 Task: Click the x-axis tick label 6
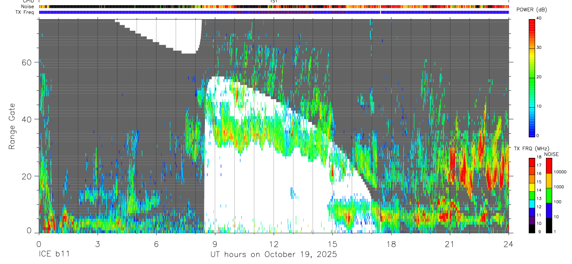coord(156,244)
